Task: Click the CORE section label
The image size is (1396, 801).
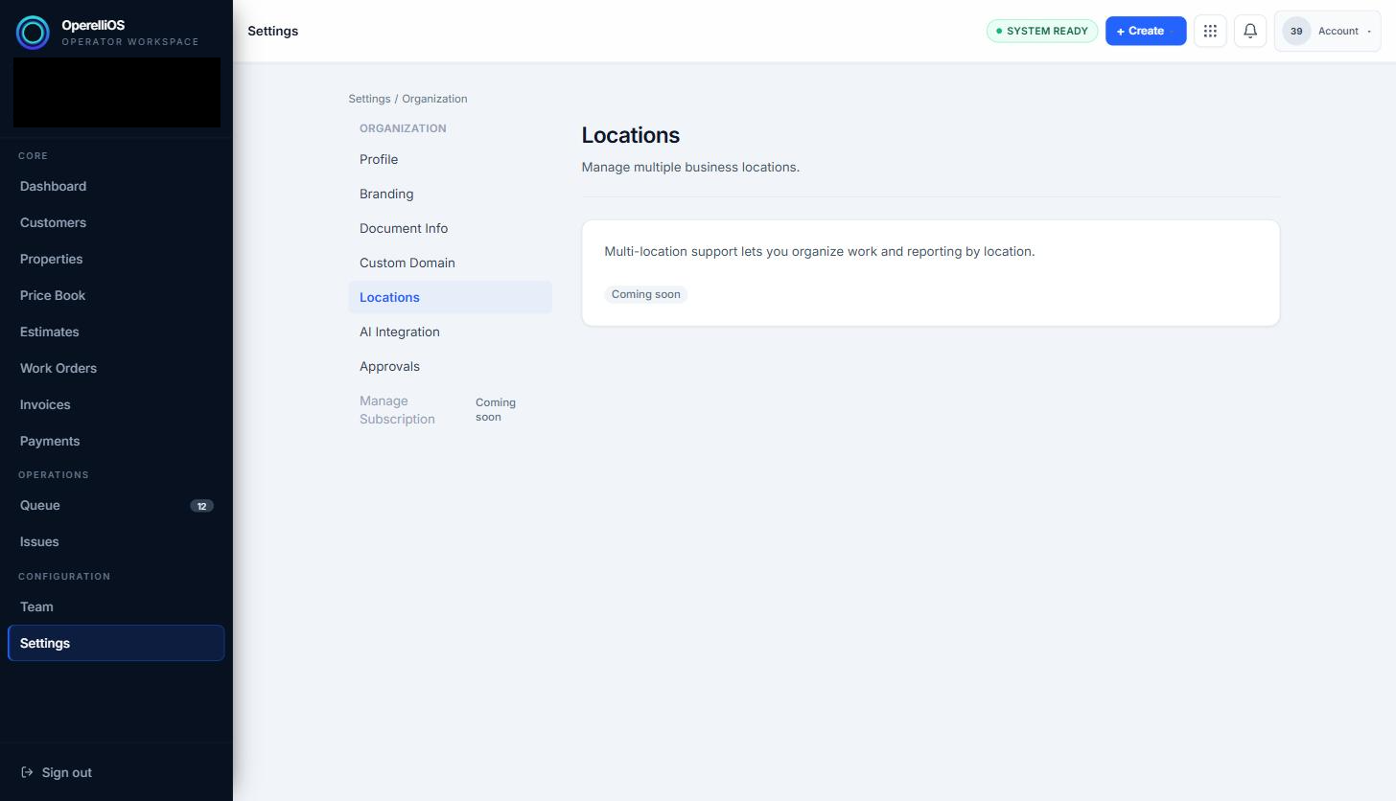Action: (x=33, y=155)
